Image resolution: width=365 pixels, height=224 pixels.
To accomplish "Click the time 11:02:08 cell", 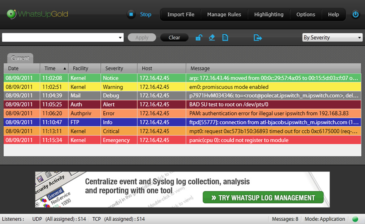I will tap(54, 78).
